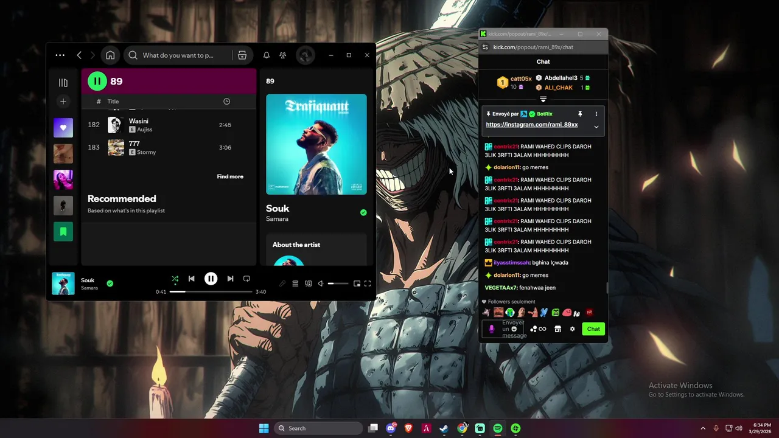Open Windows Start menu
Screen dimensions: 779x438
pos(264,428)
